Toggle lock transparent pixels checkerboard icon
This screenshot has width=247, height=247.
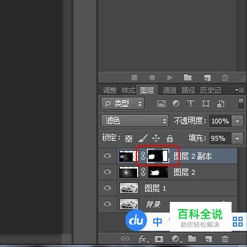point(129,138)
